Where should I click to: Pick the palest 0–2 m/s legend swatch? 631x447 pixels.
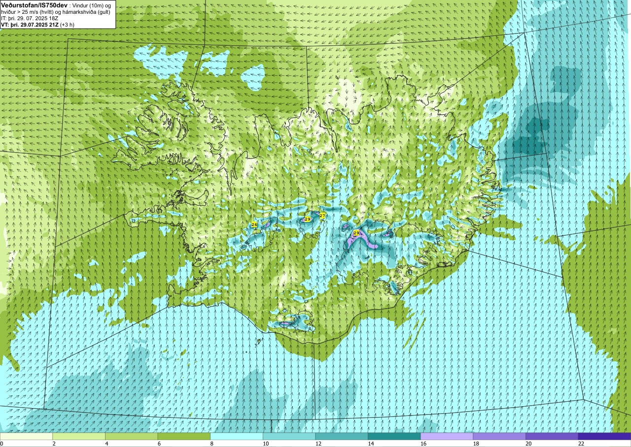(x=26, y=436)
